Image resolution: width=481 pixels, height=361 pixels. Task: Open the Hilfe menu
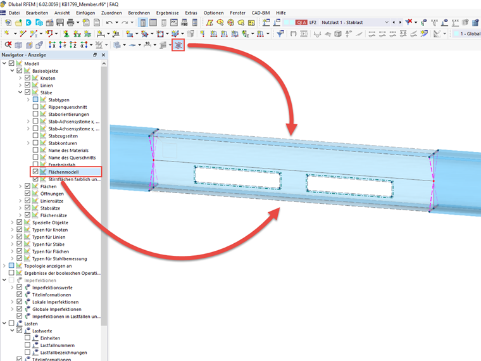coord(280,13)
